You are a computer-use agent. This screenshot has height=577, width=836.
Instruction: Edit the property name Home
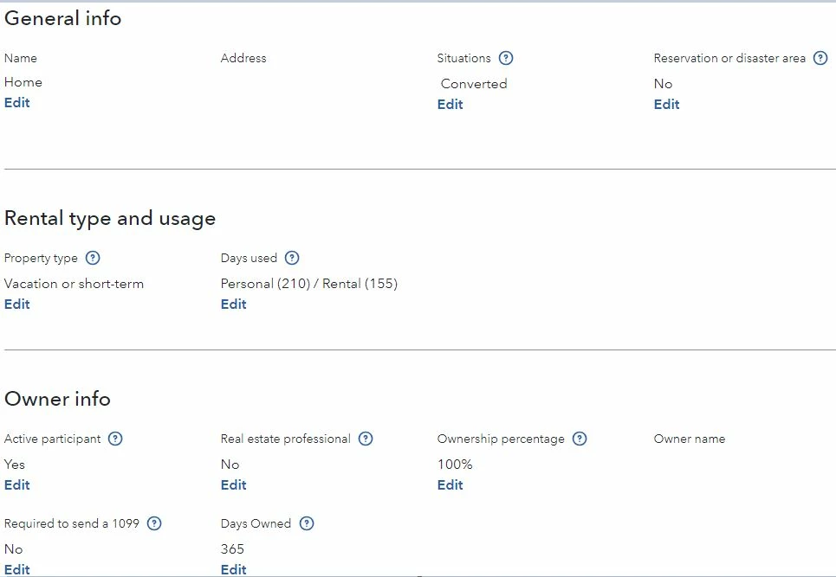click(x=17, y=103)
